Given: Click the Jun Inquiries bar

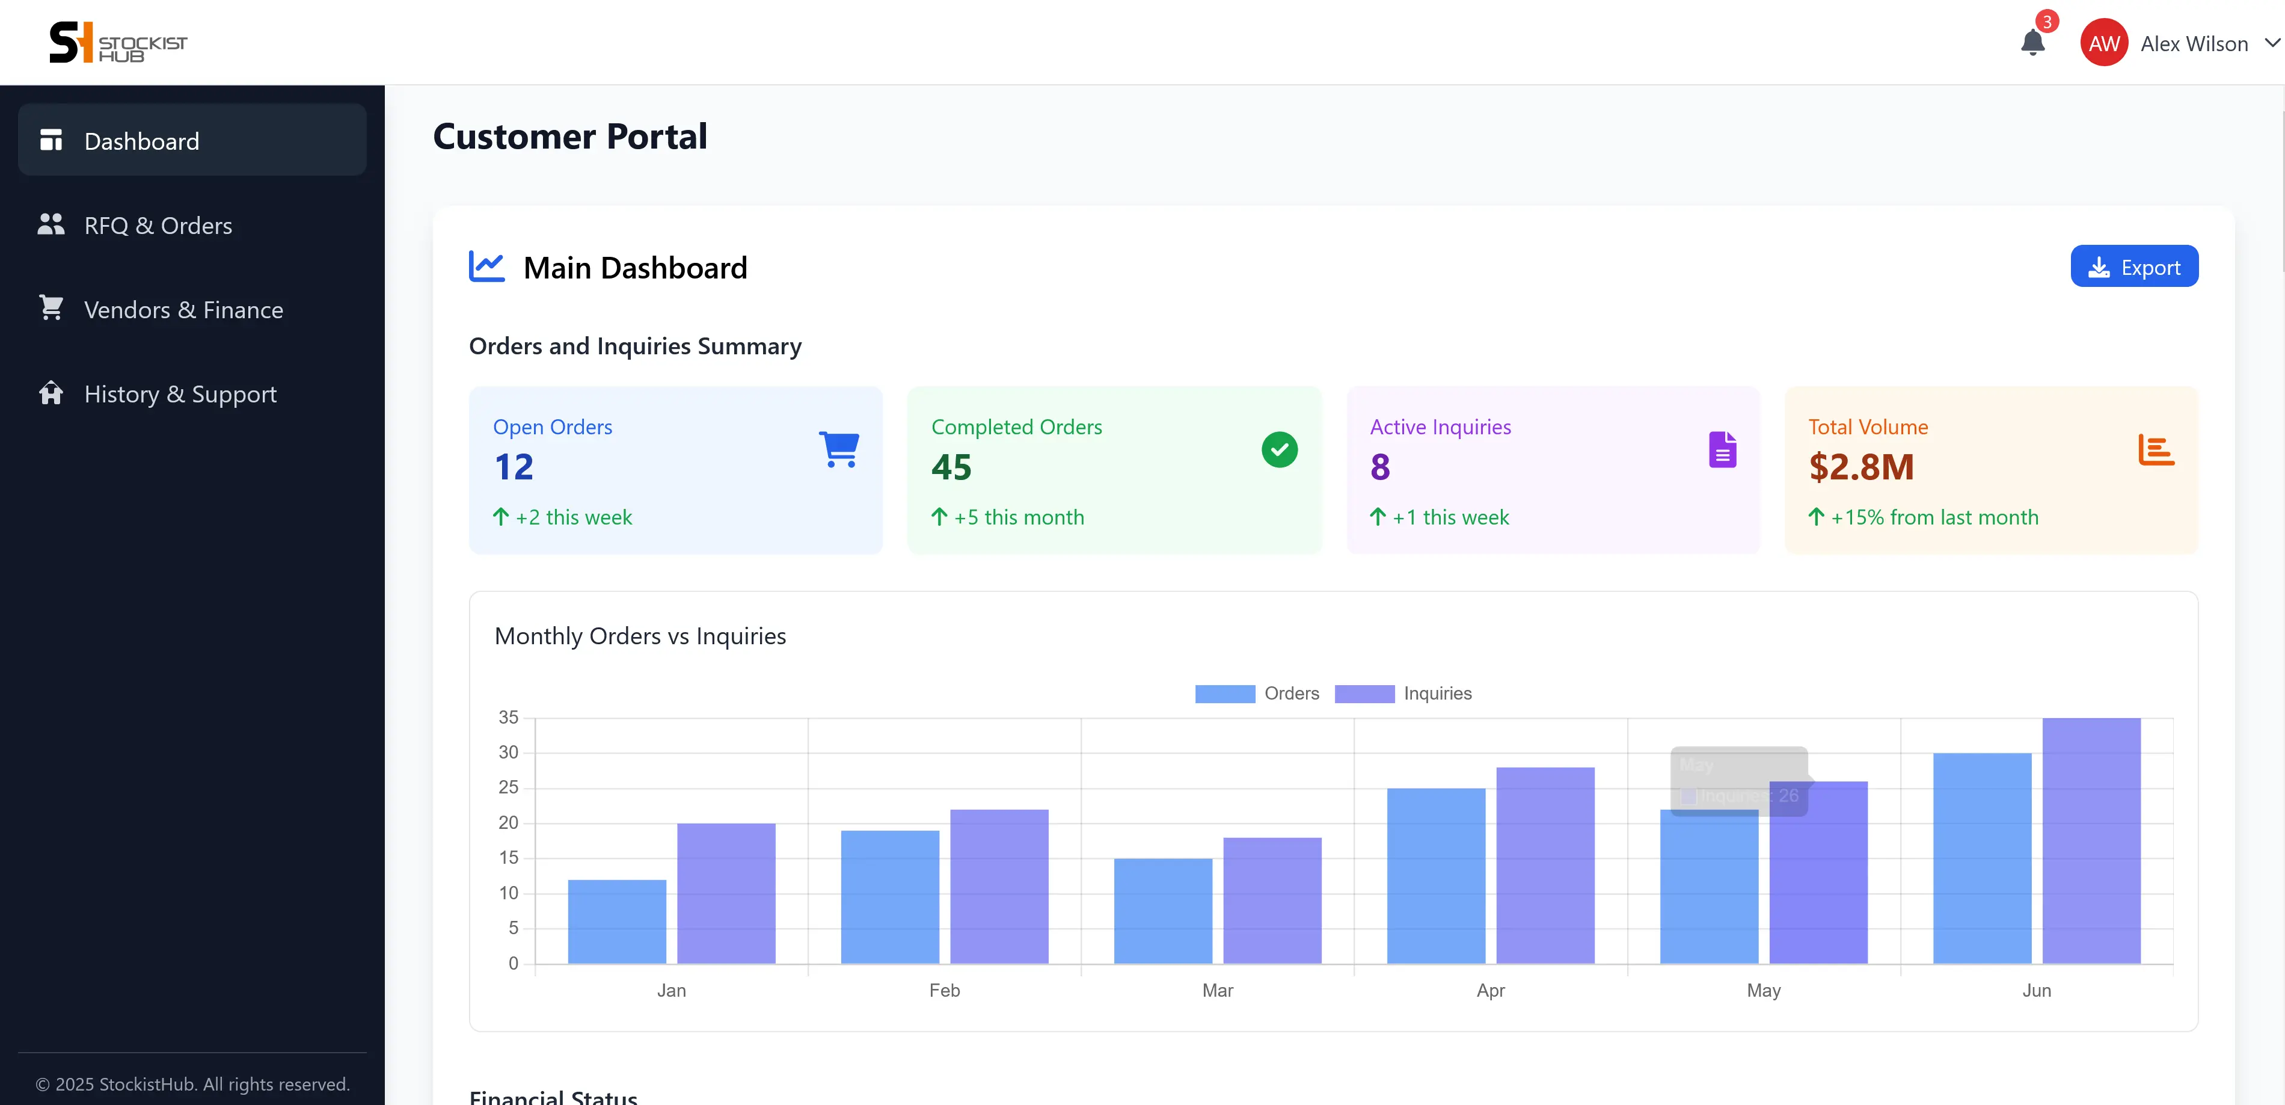Looking at the screenshot, I should [2091, 840].
